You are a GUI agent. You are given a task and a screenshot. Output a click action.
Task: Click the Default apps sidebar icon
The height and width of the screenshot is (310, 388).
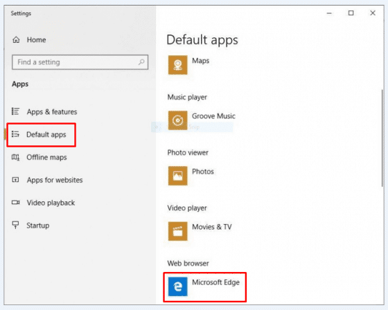[x=15, y=134]
